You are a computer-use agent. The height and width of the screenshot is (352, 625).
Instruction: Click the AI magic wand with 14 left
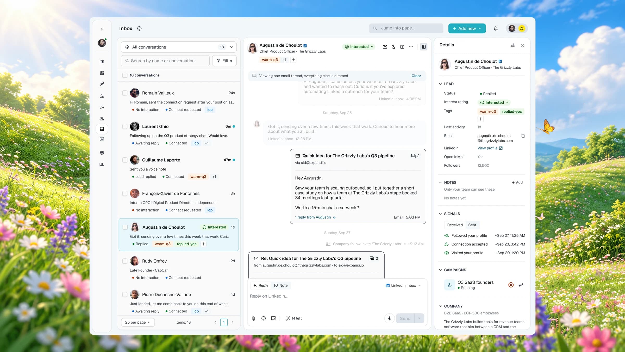pos(293,318)
